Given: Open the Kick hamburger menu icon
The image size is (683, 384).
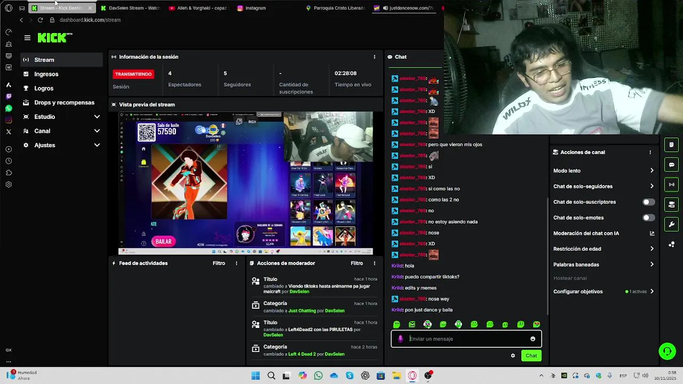Looking at the screenshot, I should click(x=27, y=38).
